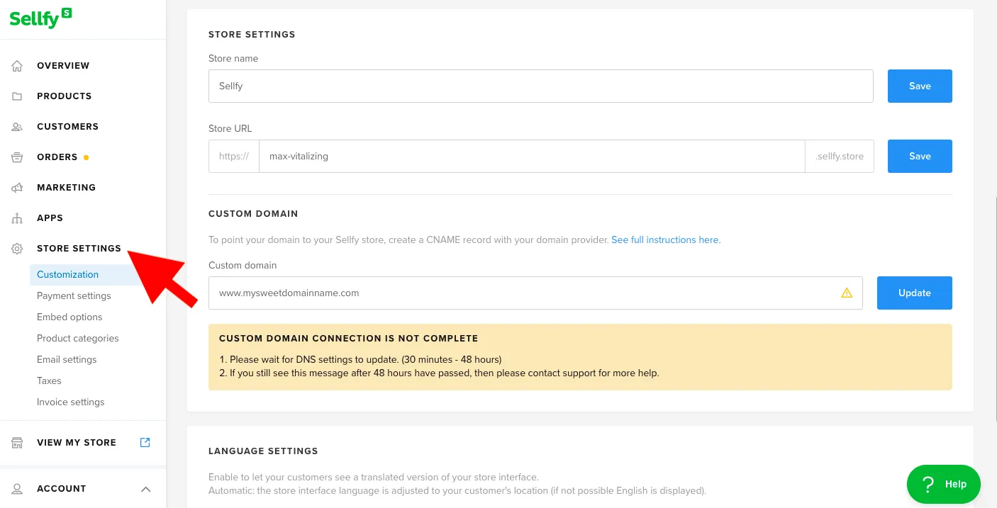Click into the Store URL field
997x508 pixels.
[532, 156]
